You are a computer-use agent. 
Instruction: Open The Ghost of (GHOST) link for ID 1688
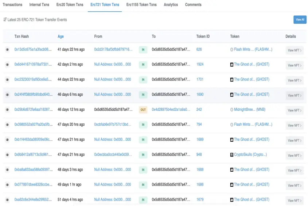coord(252,169)
